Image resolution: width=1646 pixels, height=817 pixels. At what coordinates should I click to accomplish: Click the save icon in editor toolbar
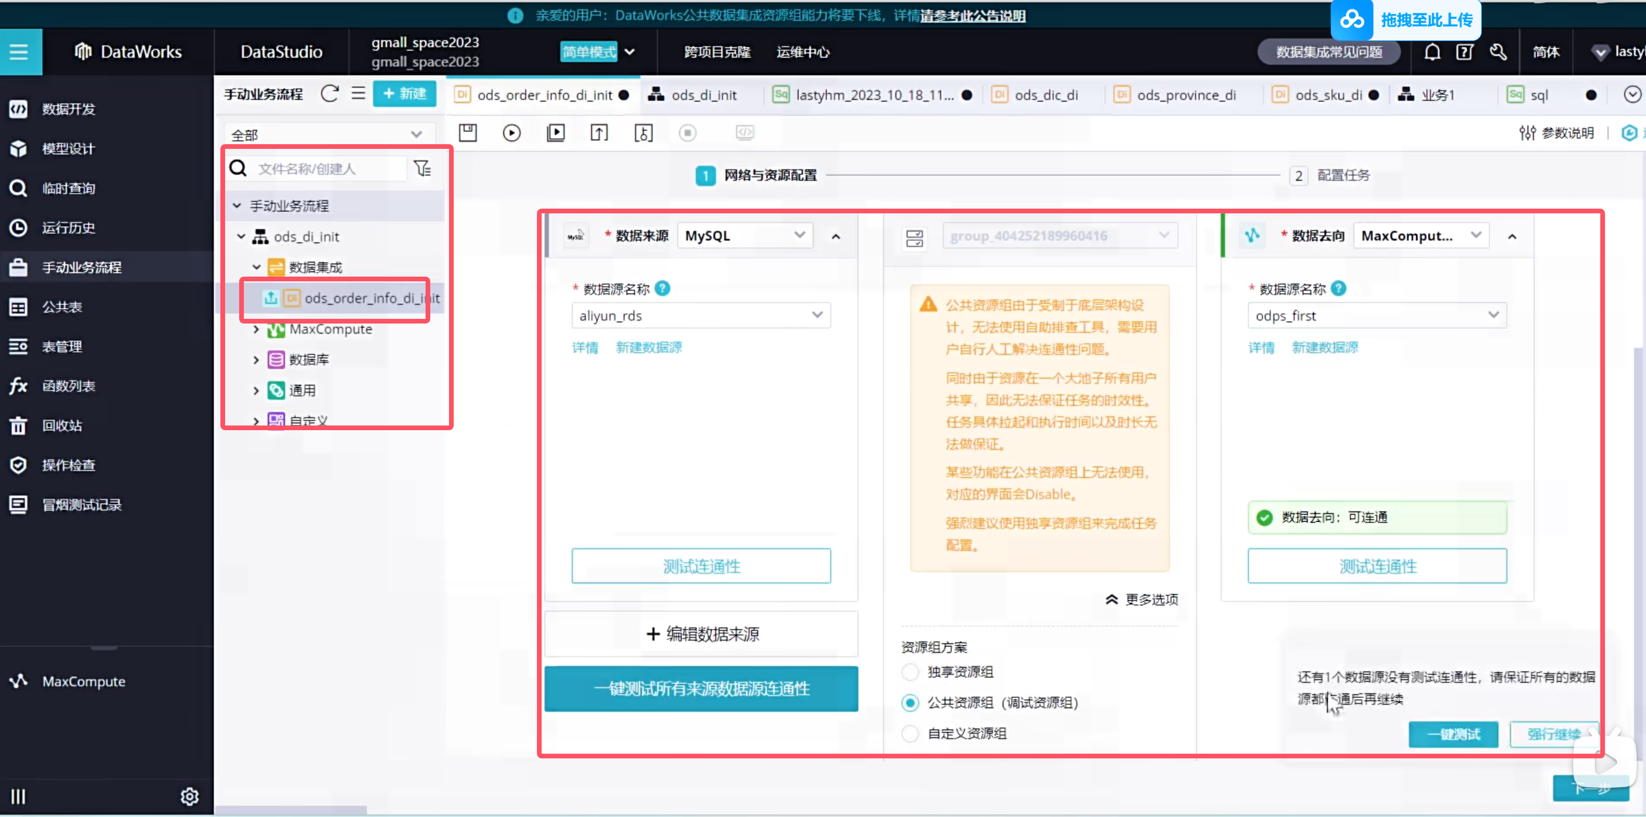[468, 133]
